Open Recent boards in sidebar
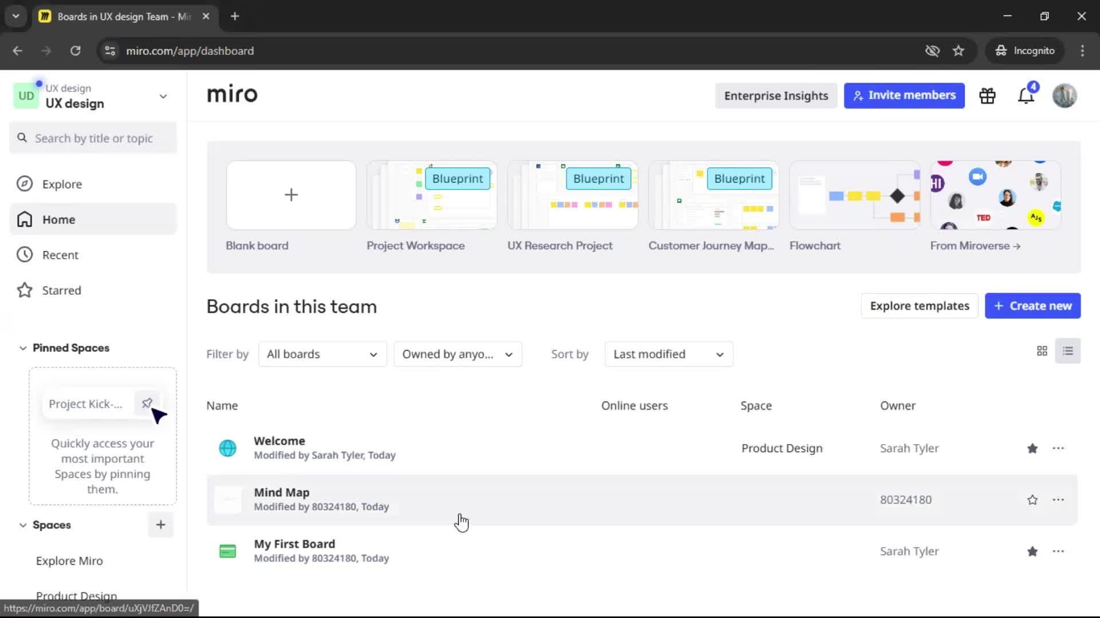 click(x=93, y=255)
